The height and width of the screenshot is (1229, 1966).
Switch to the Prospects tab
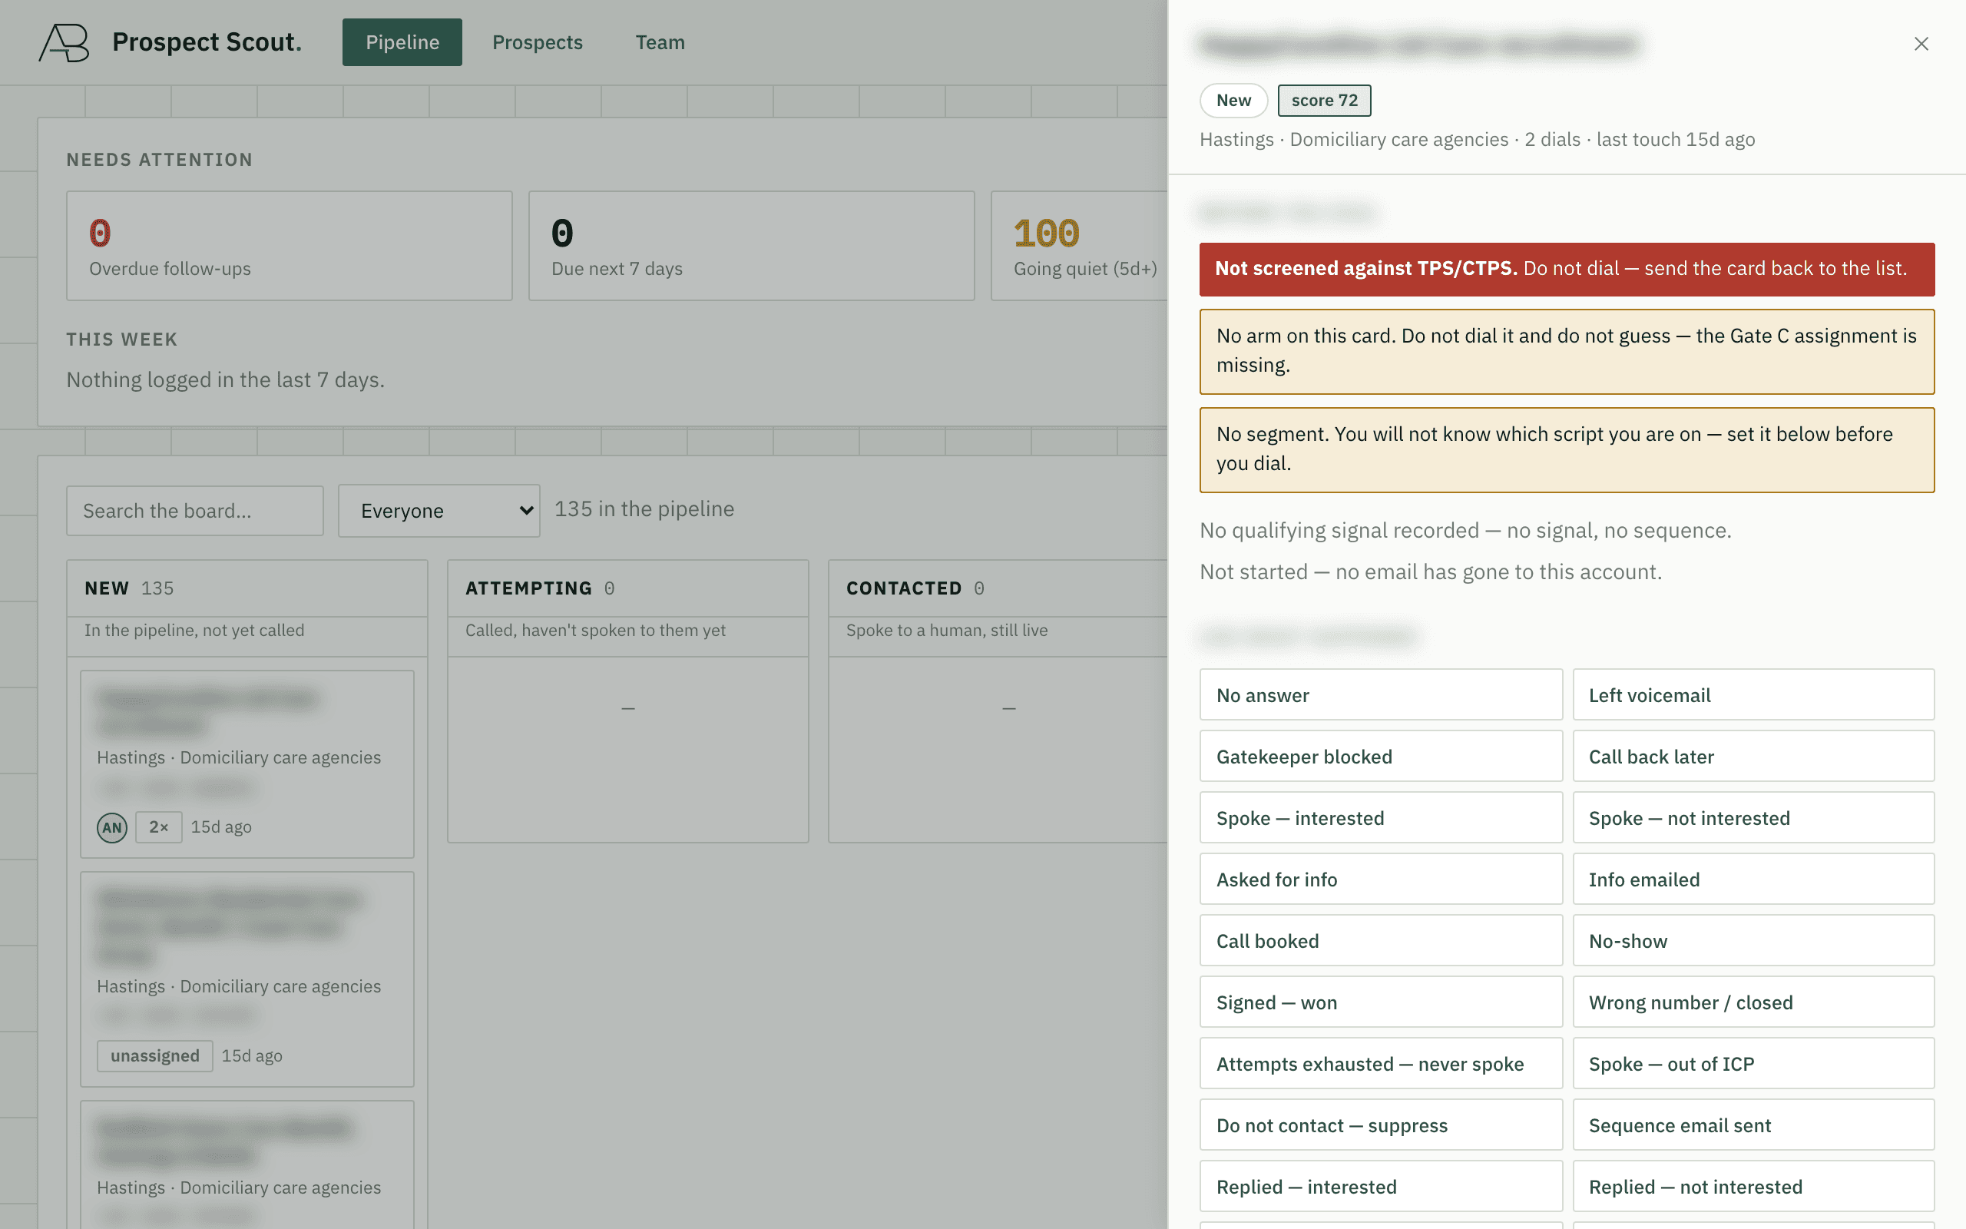tap(537, 42)
